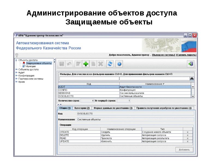
Task: Click the red X Delete toolbar icon
Action: click(101, 64)
